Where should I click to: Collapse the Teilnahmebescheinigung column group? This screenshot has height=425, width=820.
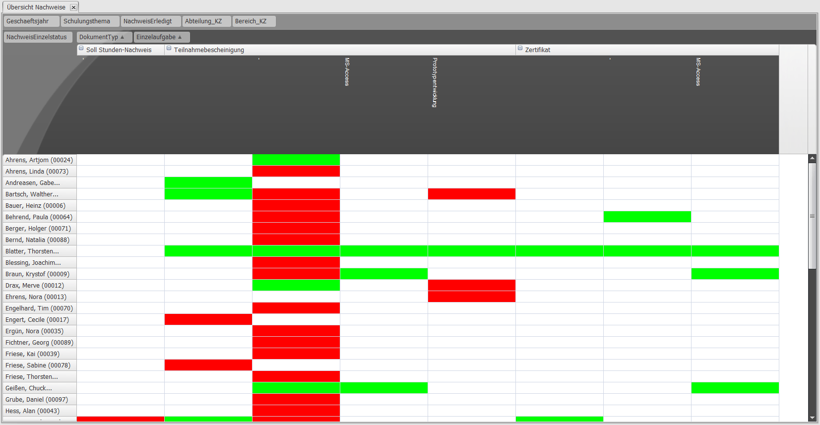tap(169, 49)
